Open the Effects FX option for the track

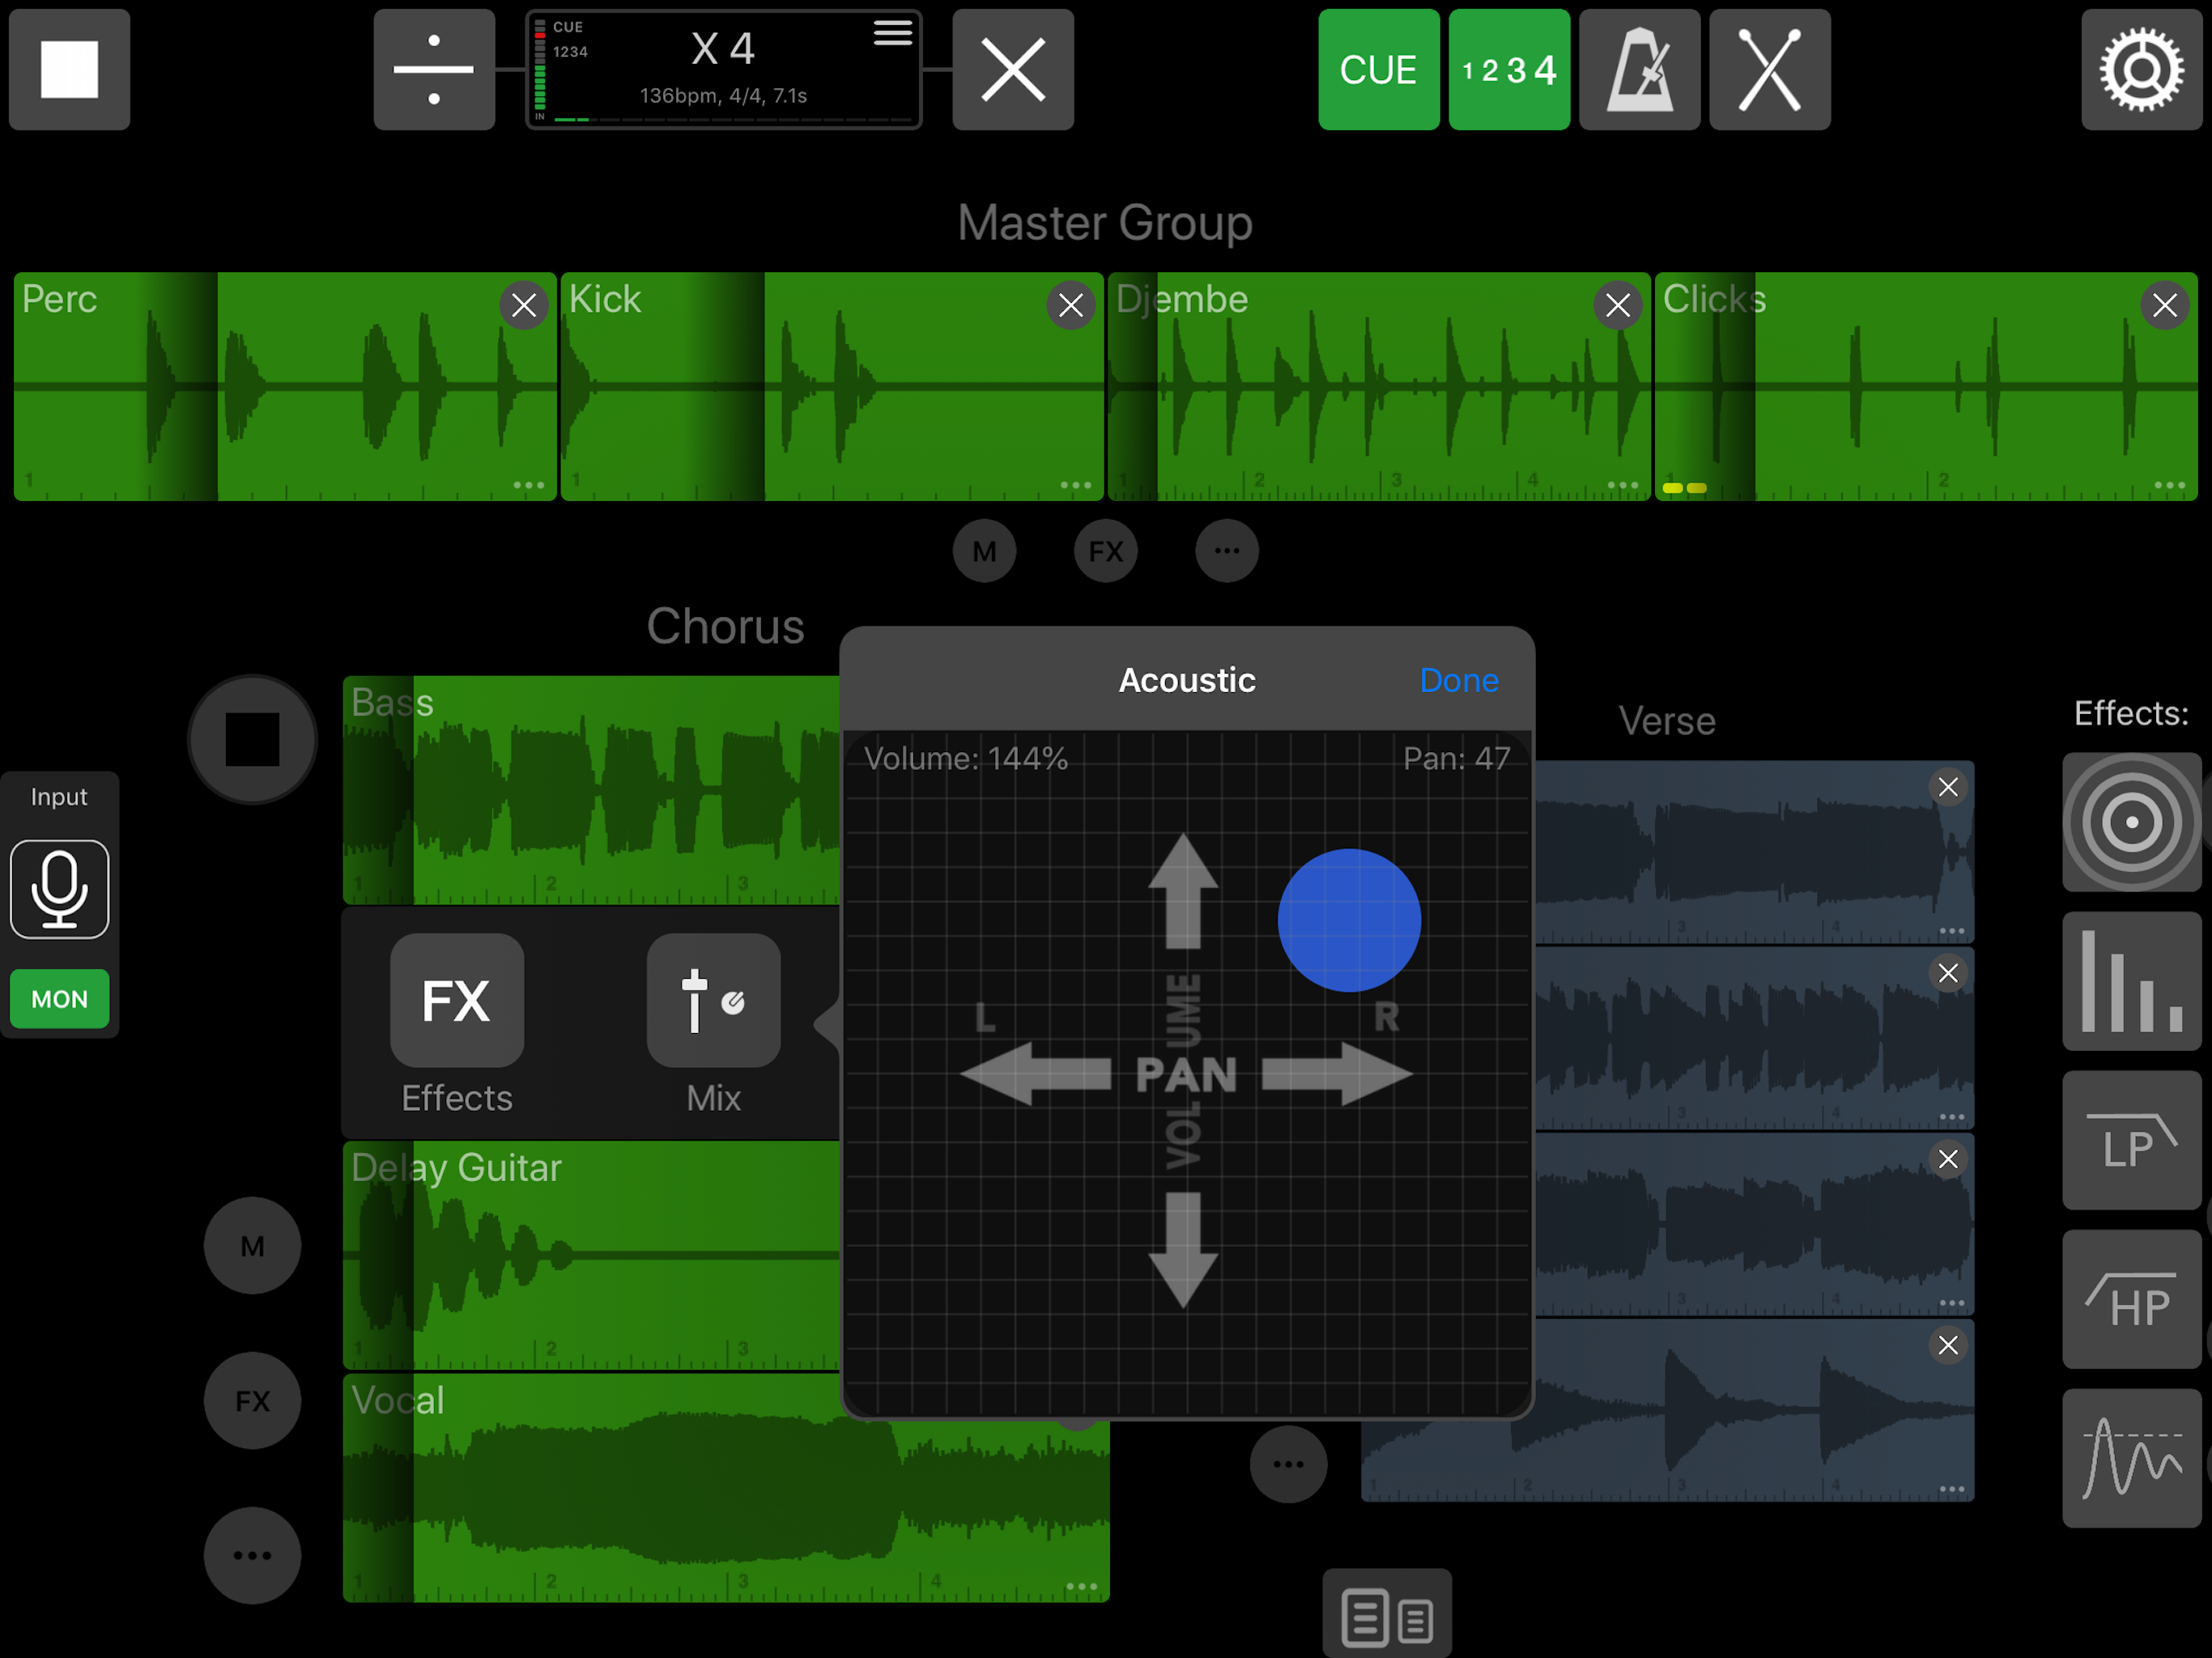point(457,1000)
